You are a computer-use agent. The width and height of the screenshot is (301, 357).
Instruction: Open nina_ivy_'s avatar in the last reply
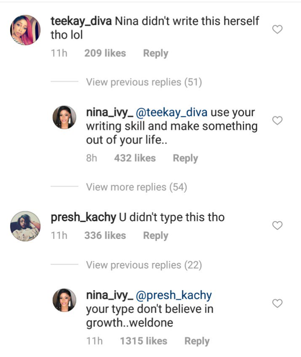click(64, 300)
